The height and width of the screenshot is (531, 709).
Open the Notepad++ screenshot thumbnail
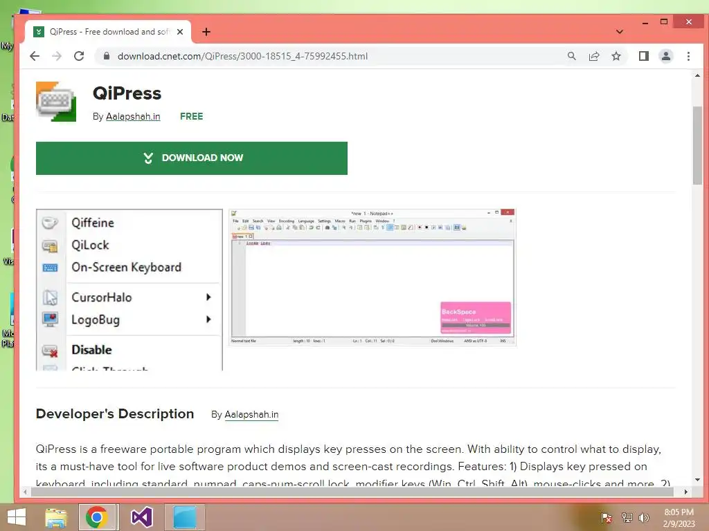(372, 277)
